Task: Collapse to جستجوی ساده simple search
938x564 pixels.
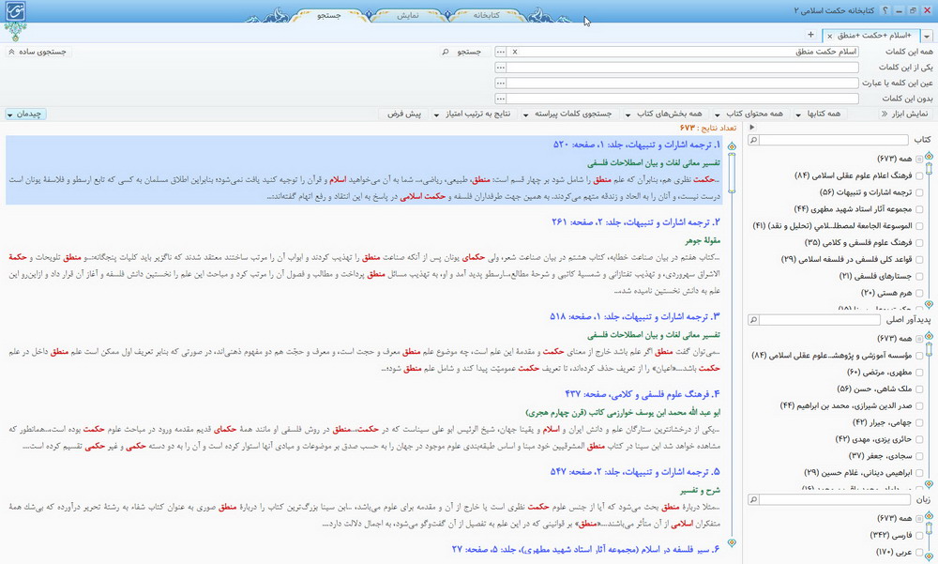Action: [x=38, y=53]
